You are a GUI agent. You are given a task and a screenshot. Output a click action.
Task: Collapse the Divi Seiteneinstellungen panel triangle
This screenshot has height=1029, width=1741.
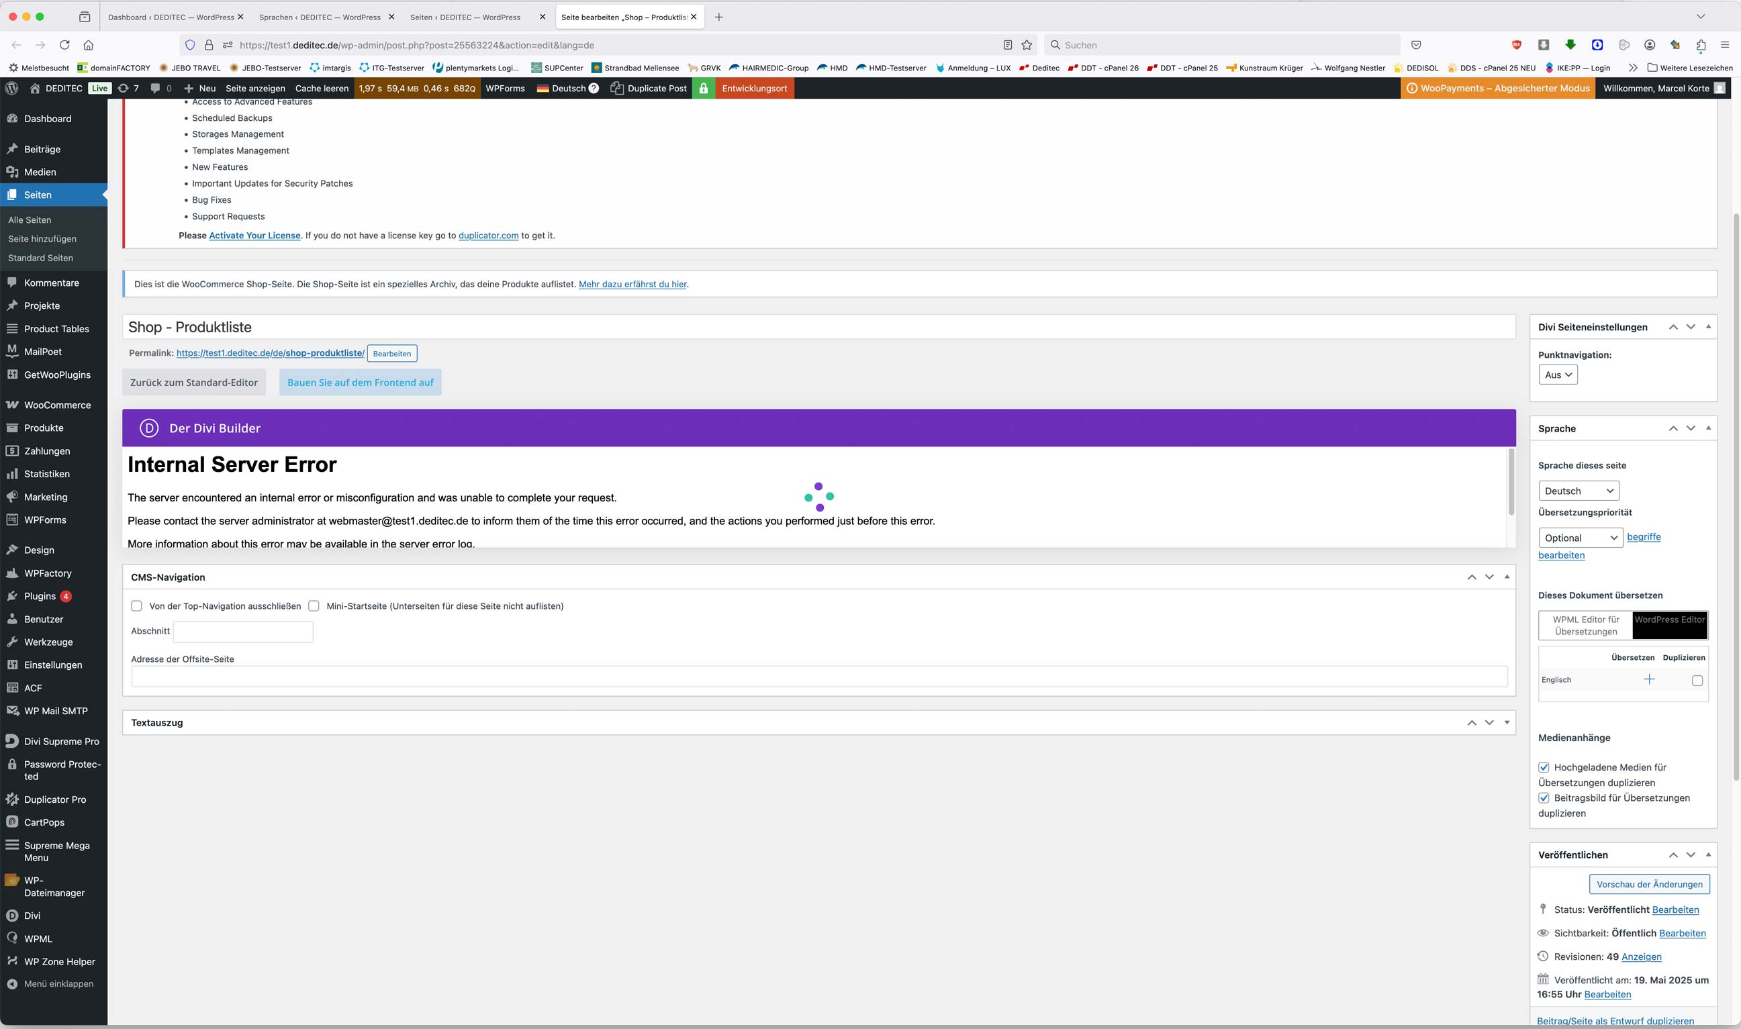coord(1708,327)
